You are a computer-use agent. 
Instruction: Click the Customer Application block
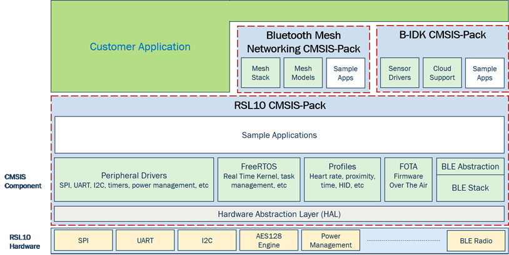pyautogui.click(x=140, y=47)
